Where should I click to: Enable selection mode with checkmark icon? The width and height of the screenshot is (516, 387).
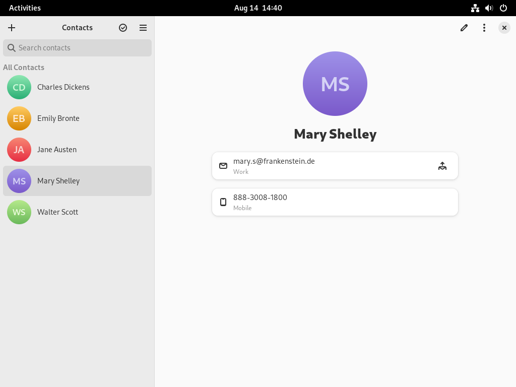pyautogui.click(x=123, y=28)
